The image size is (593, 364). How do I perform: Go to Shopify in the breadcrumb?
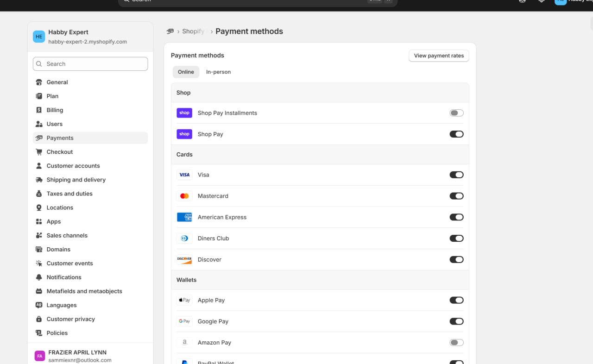193,31
